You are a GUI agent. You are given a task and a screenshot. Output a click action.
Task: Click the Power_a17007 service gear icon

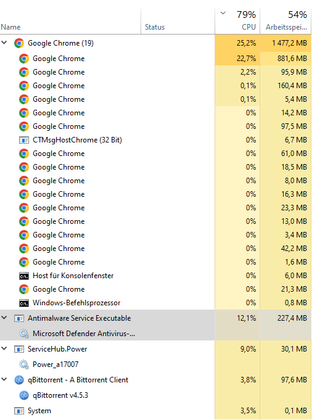pyautogui.click(x=24, y=364)
